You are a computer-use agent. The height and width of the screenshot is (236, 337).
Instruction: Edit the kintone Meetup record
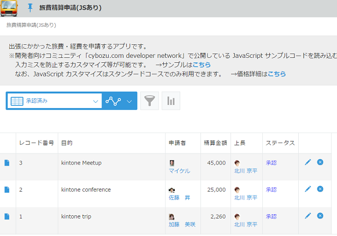(x=308, y=162)
